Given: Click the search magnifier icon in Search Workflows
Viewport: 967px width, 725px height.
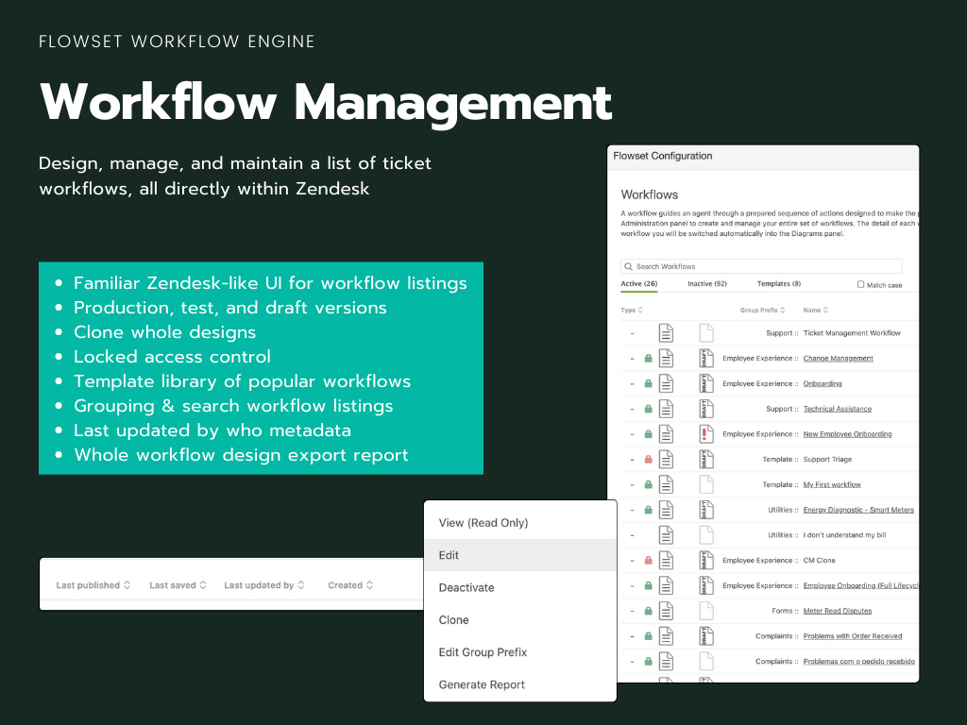Looking at the screenshot, I should coord(629,266).
